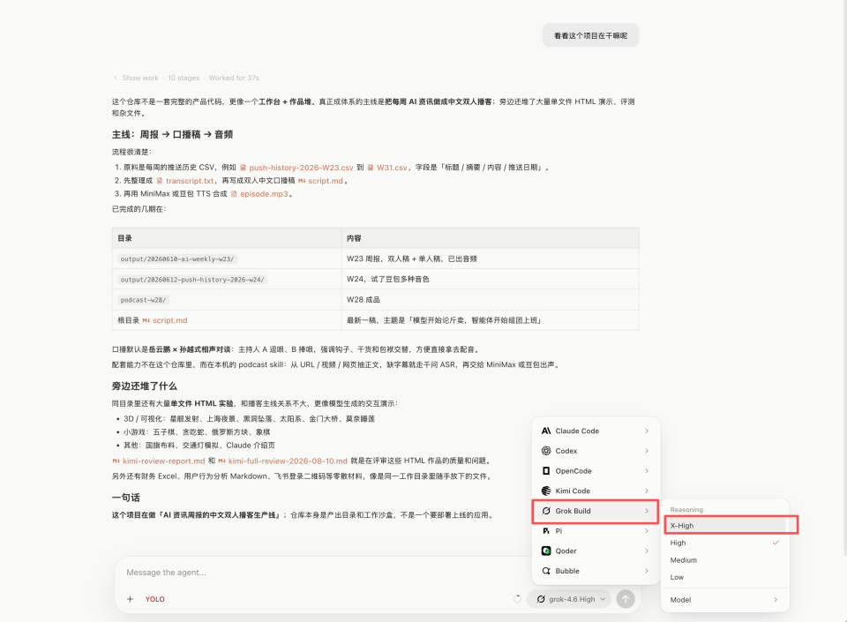Click the Reasoning submenu label

[x=686, y=510]
